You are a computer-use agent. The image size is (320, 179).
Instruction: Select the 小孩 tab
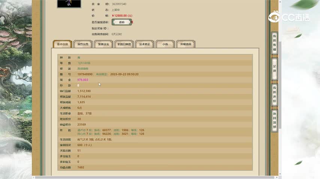click(x=165, y=44)
